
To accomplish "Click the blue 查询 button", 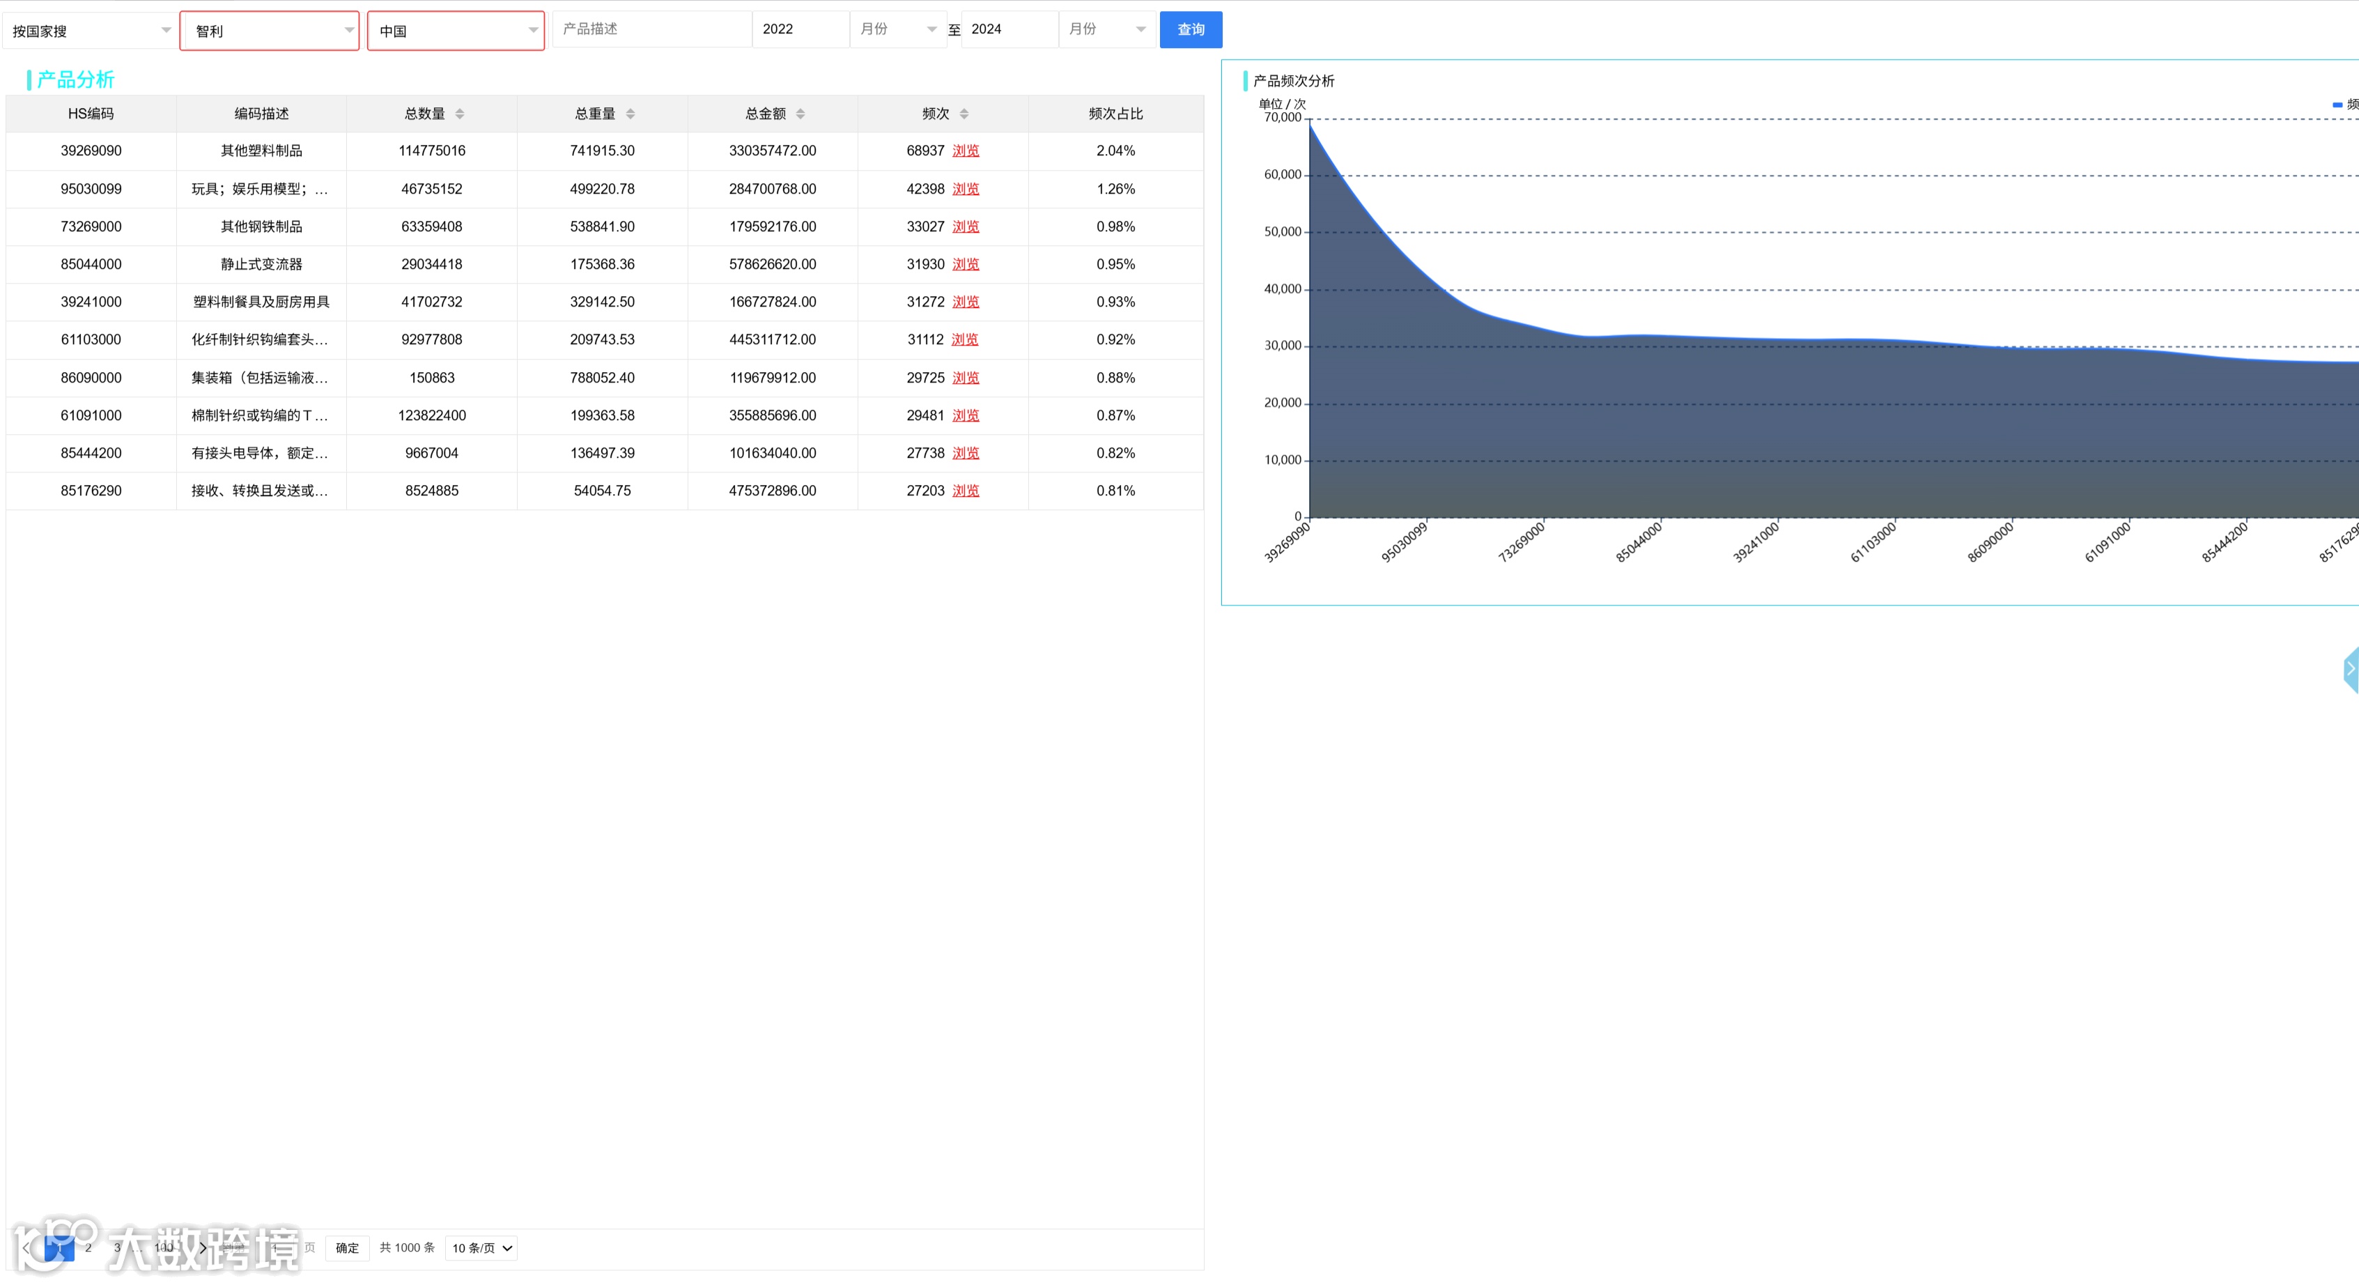I will coord(1191,29).
